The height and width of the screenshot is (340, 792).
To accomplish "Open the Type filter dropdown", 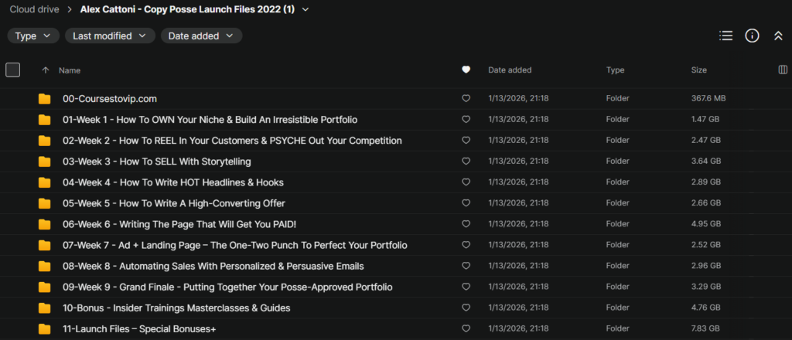I will (33, 36).
